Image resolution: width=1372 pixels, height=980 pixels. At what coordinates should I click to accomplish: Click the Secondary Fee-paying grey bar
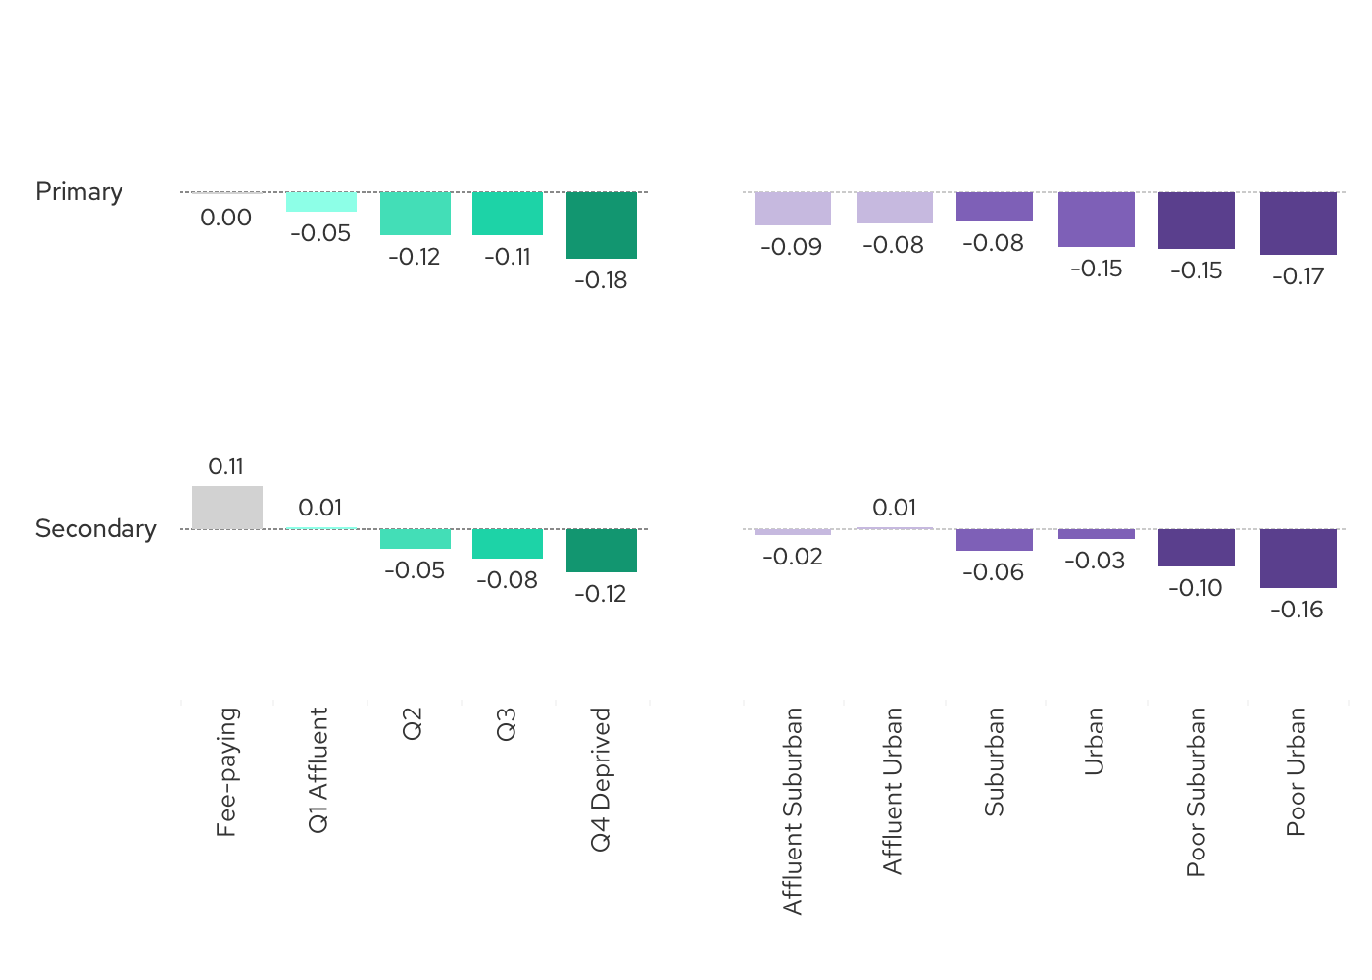(227, 508)
